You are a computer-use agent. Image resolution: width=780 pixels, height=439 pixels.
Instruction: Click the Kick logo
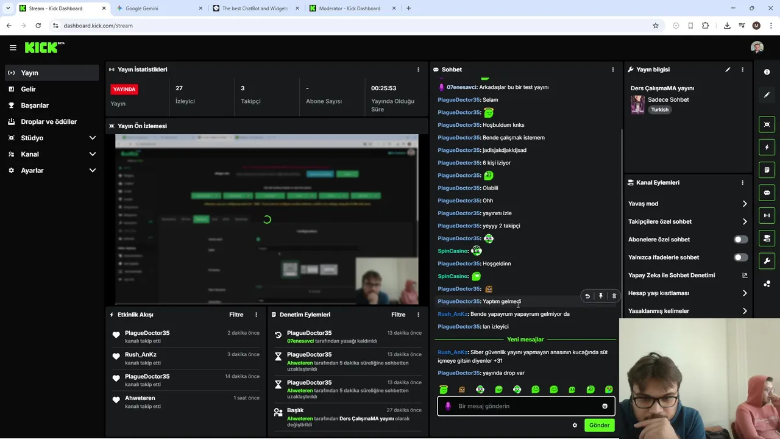[44, 48]
